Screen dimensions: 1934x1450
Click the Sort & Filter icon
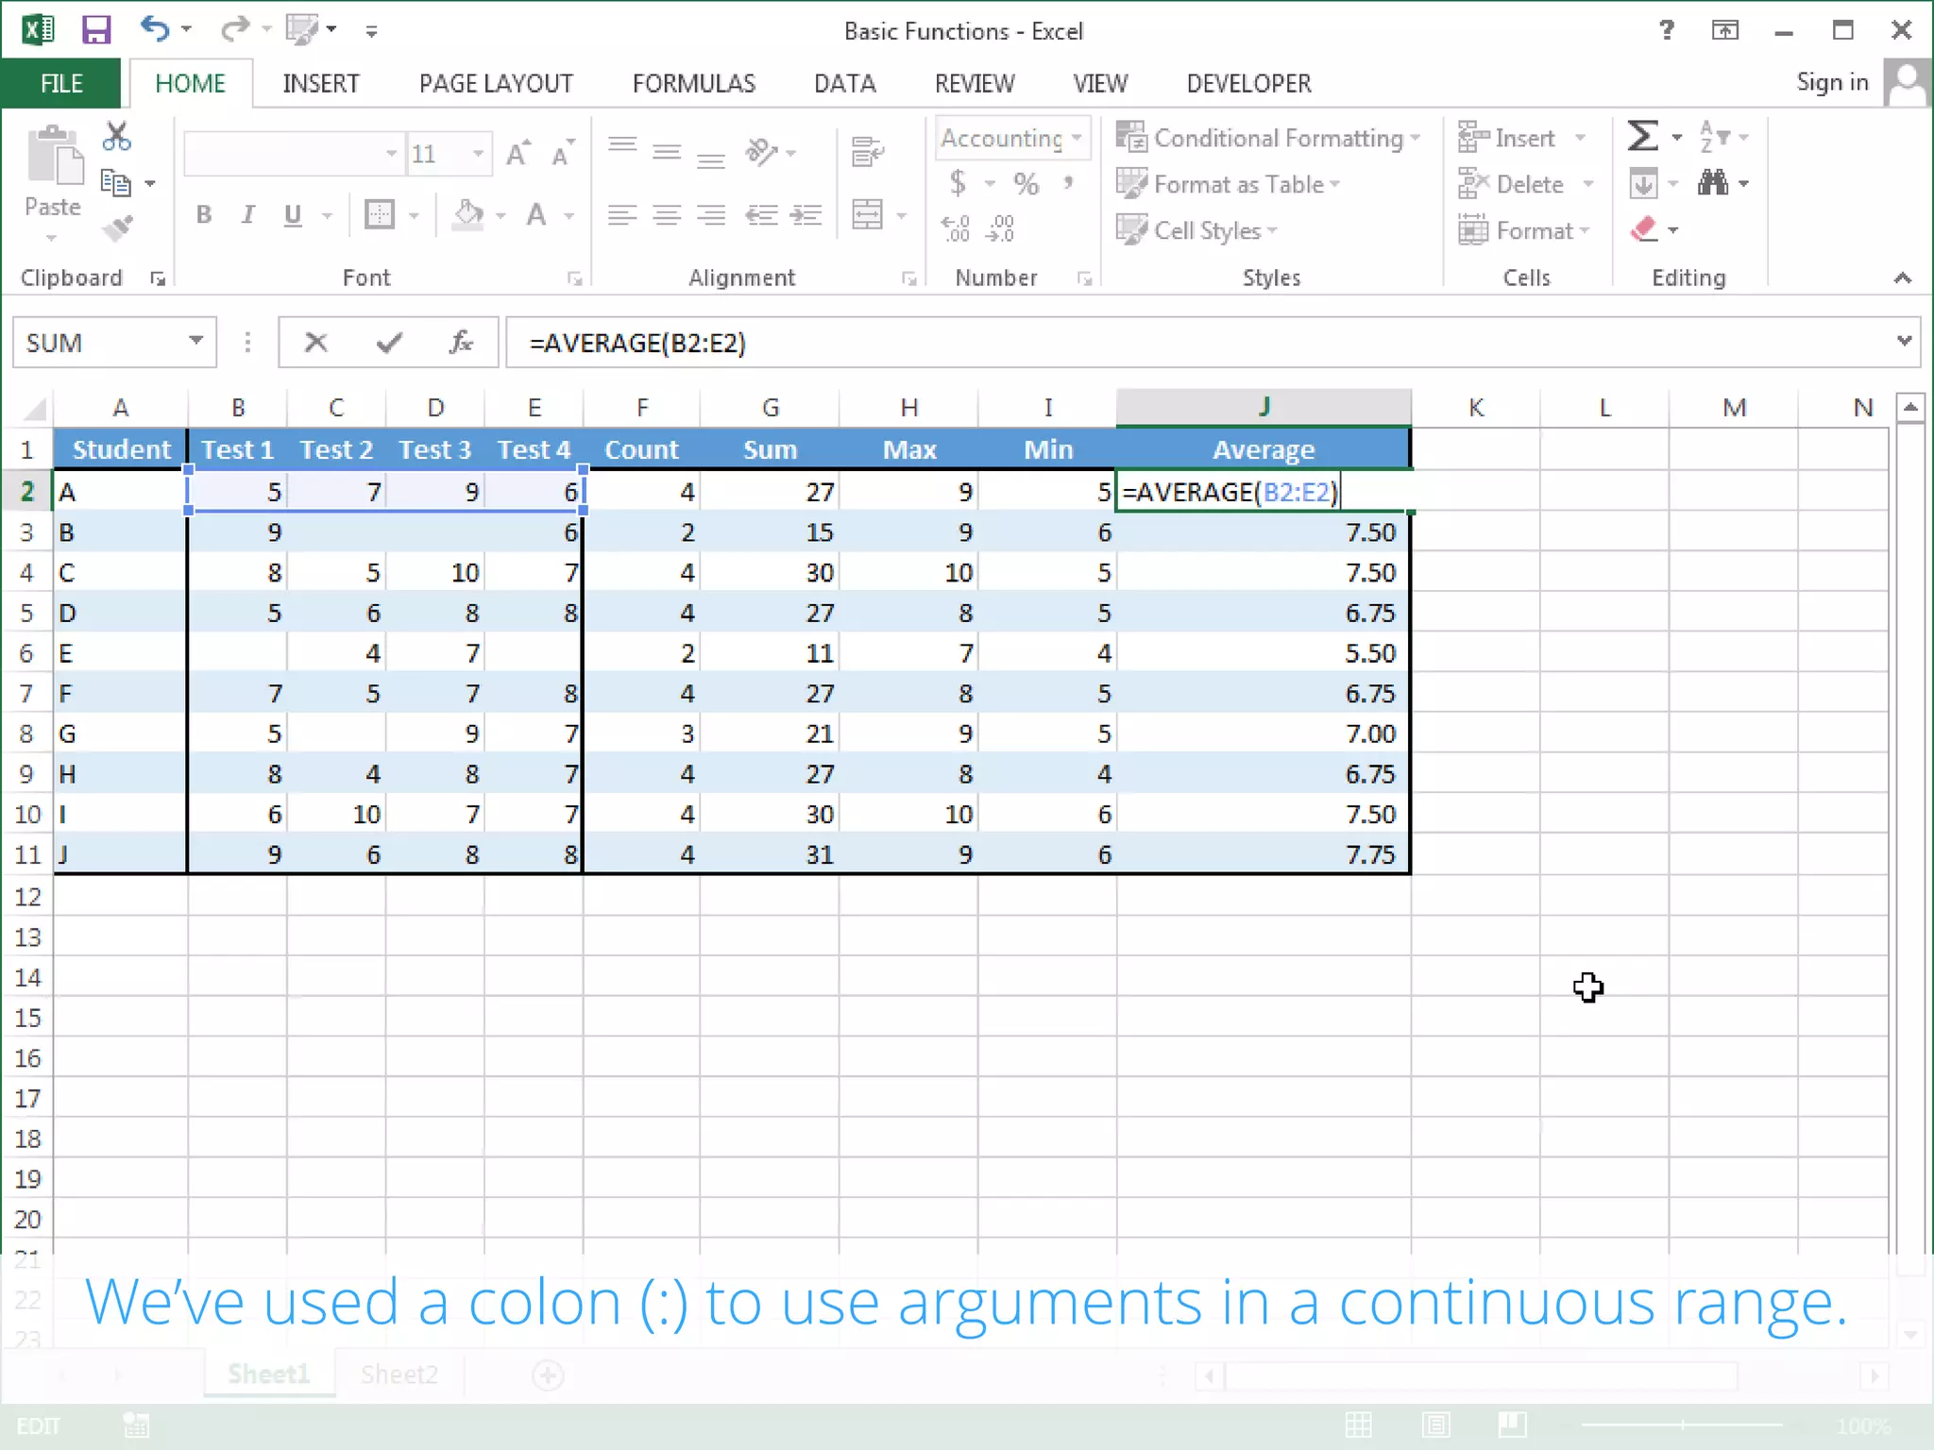[1714, 136]
